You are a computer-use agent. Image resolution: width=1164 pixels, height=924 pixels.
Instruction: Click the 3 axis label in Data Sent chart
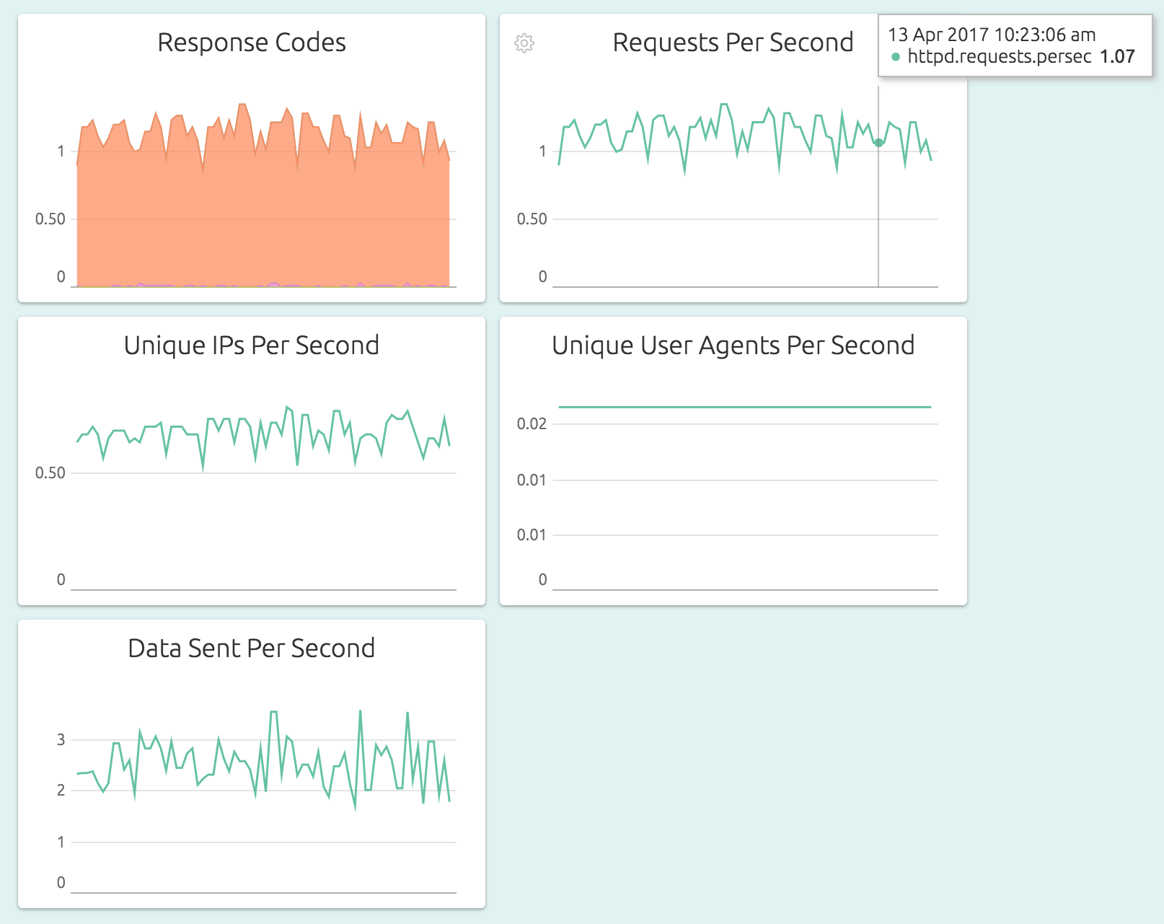(61, 739)
